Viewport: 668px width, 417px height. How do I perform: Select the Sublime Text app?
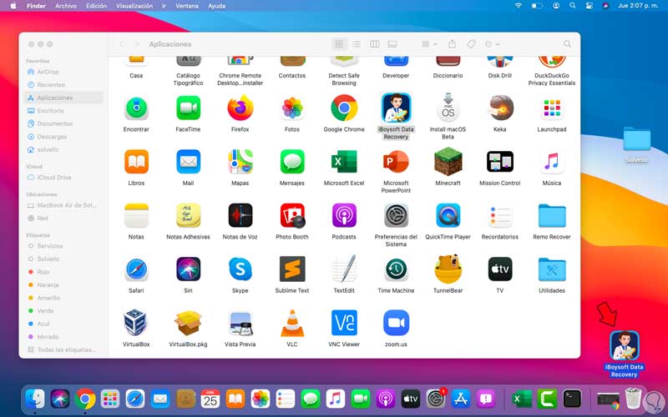(292, 269)
